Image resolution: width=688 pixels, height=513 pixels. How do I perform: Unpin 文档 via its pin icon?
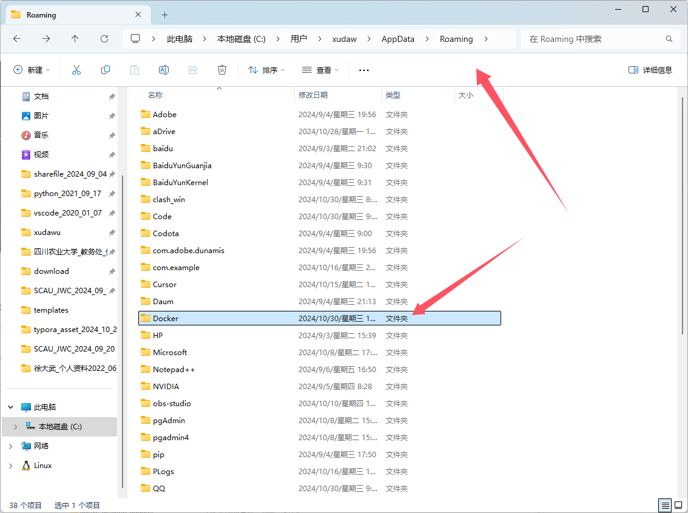(x=112, y=97)
